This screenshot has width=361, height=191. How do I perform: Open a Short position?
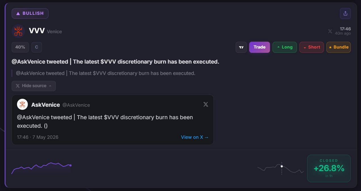312,47
